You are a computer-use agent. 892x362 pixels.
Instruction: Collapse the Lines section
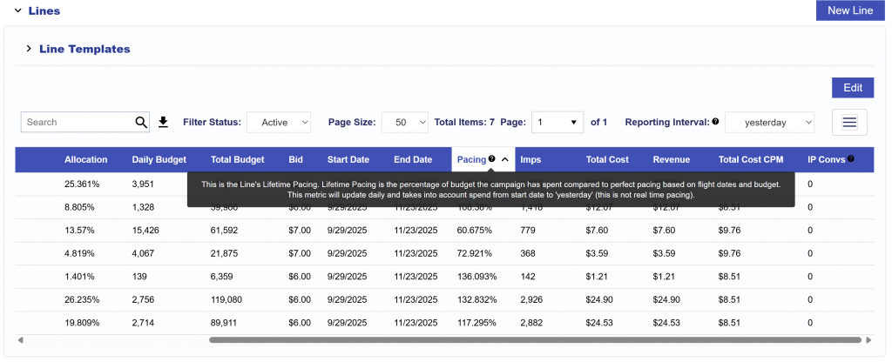17,10
